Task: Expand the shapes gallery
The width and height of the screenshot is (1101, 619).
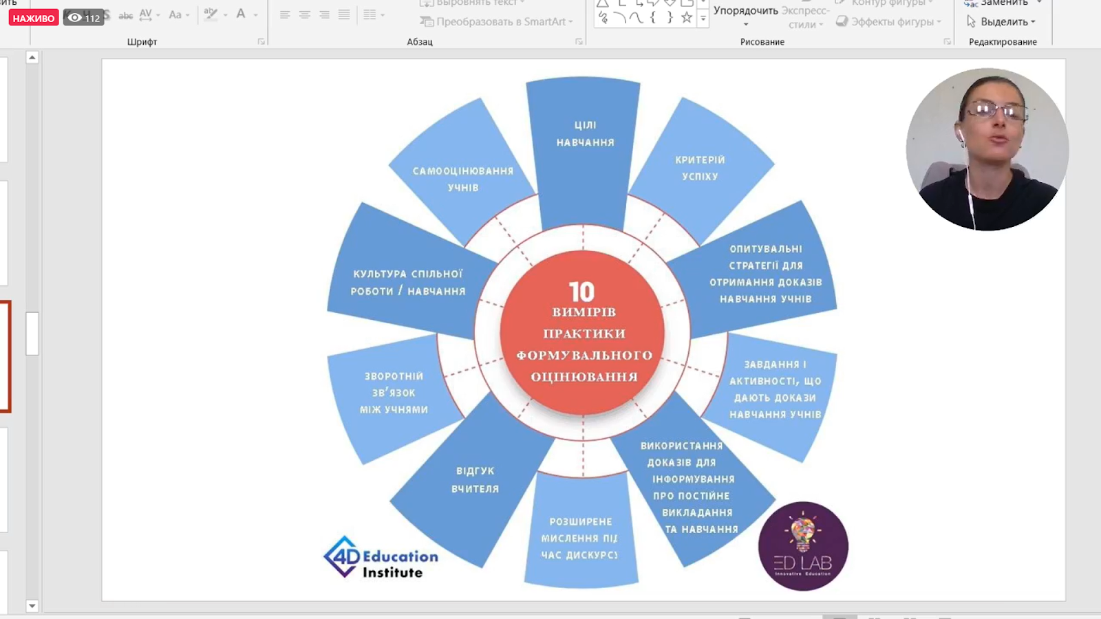Action: (703, 19)
